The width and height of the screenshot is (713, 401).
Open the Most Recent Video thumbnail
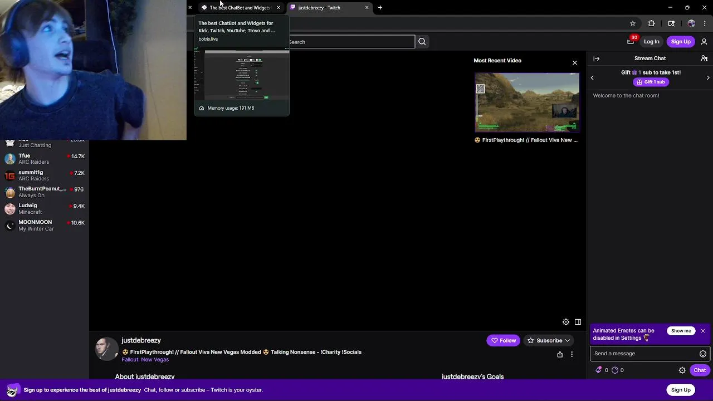(x=527, y=102)
